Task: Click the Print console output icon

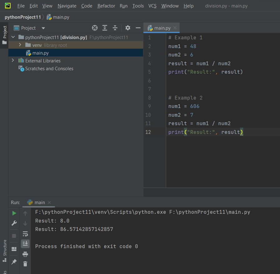Action: [x=25, y=254]
